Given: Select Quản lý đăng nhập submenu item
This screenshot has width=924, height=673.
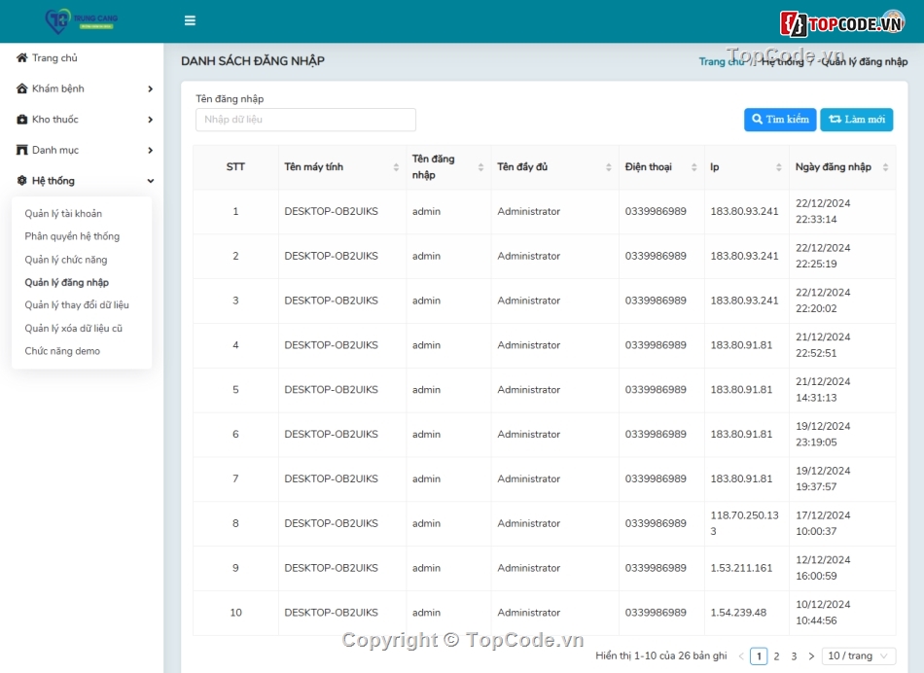Looking at the screenshot, I should (66, 282).
